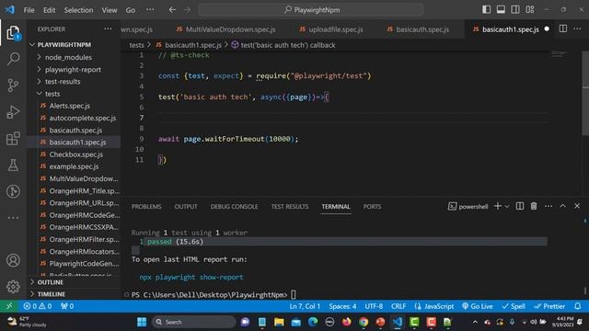Open the Selection menu
This screenshot has height=331, width=589.
(78, 10)
